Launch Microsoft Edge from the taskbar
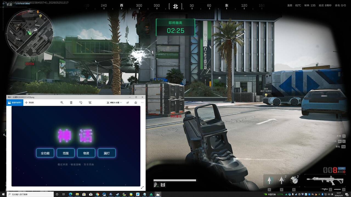 70,194
